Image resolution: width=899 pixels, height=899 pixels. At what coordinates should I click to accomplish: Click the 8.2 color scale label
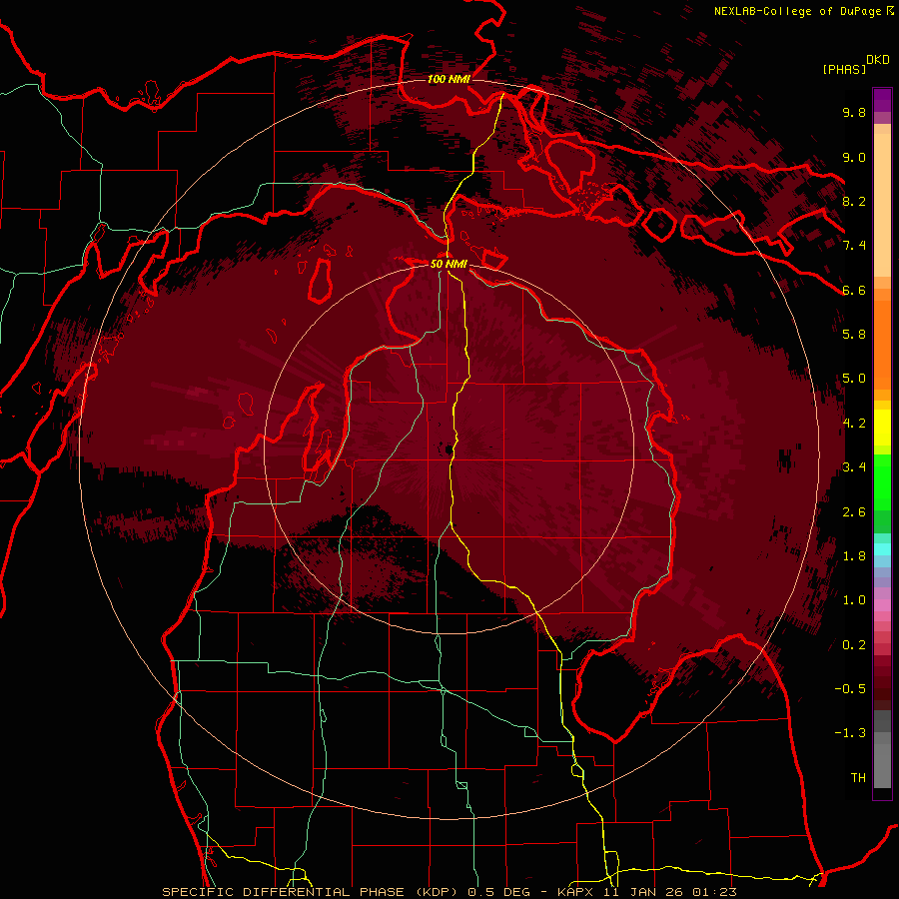tap(854, 201)
